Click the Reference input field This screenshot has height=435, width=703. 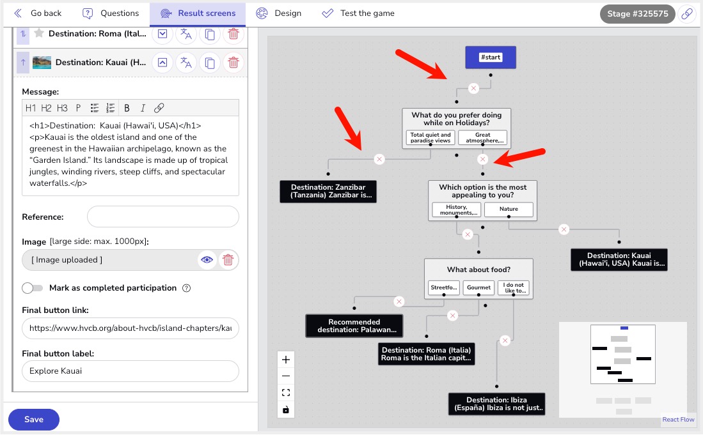(x=163, y=217)
